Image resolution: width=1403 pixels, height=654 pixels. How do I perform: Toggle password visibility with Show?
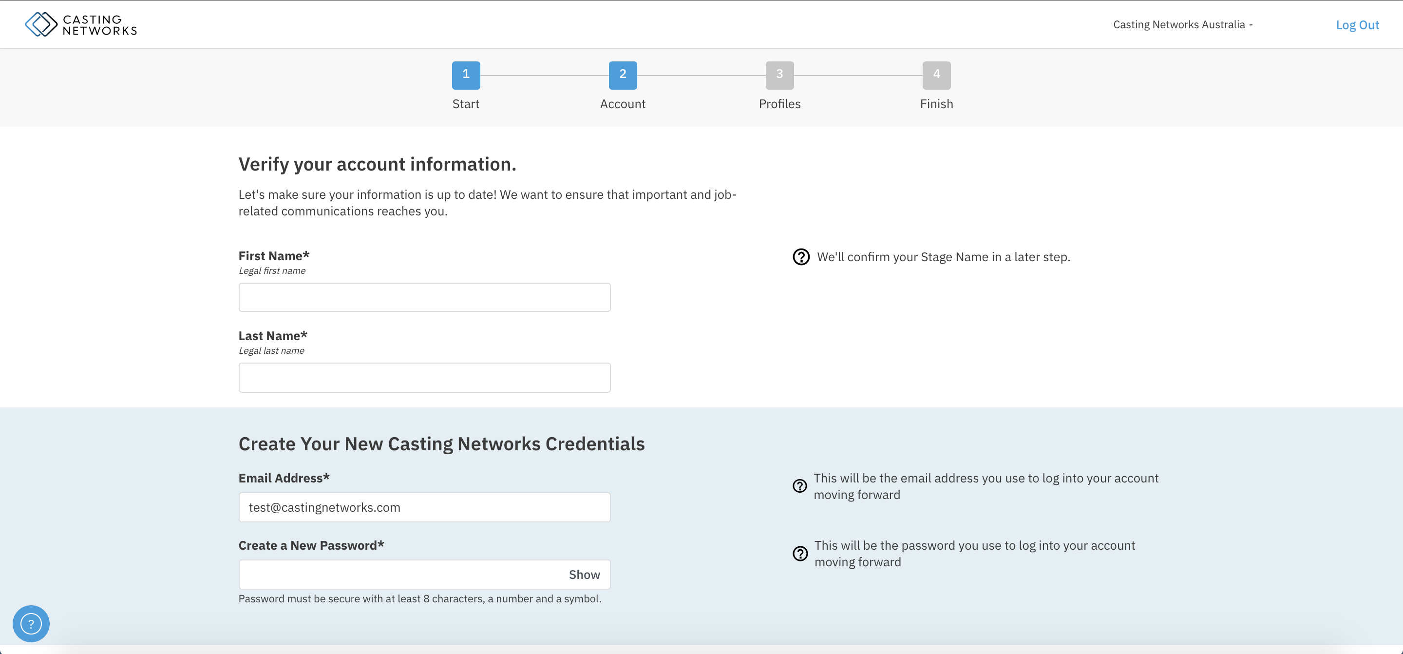click(x=584, y=574)
